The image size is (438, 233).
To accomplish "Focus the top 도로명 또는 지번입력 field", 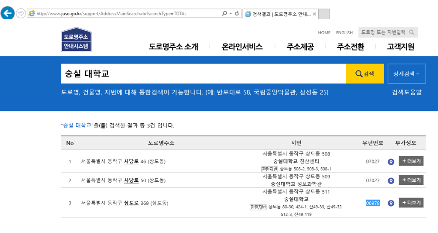I will [383, 32].
